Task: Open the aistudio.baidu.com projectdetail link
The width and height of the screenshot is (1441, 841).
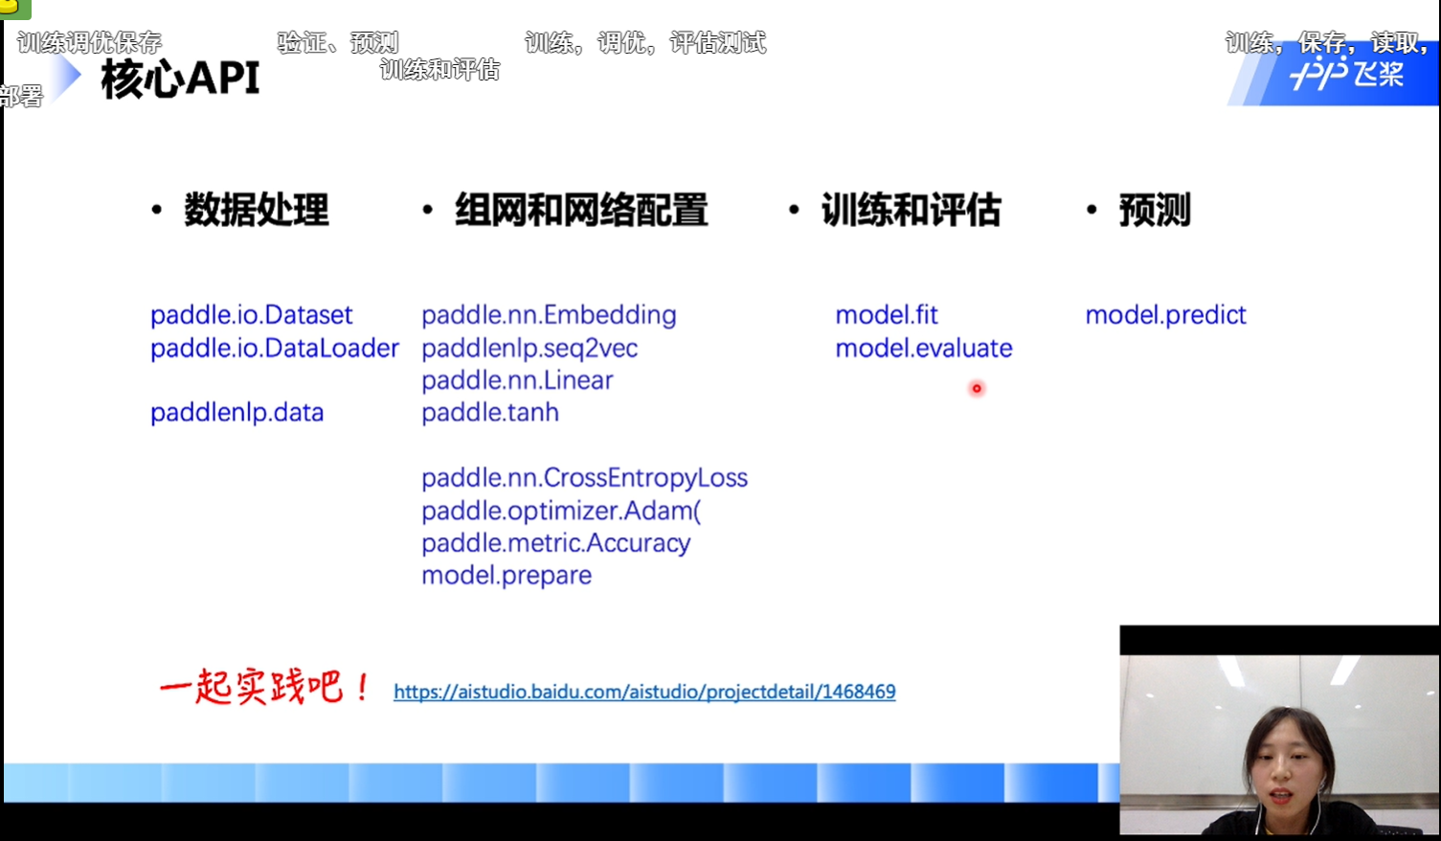Action: (x=644, y=692)
